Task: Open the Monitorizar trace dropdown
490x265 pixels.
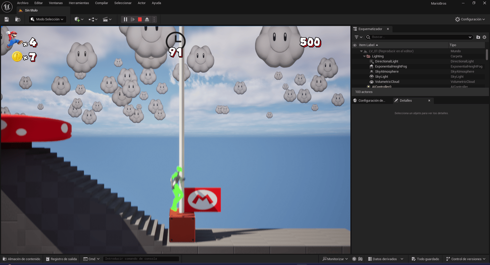Action: click(x=335, y=259)
